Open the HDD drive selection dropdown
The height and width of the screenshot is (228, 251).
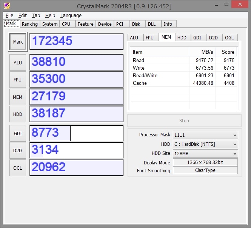click(205, 144)
